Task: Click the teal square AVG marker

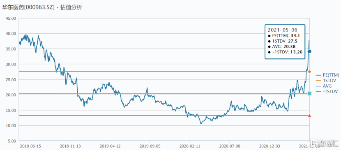Action: point(309,93)
